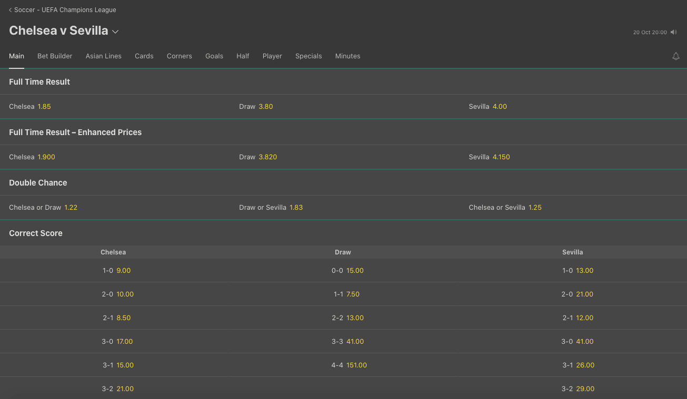Collapse the Full Time Result section

point(39,82)
